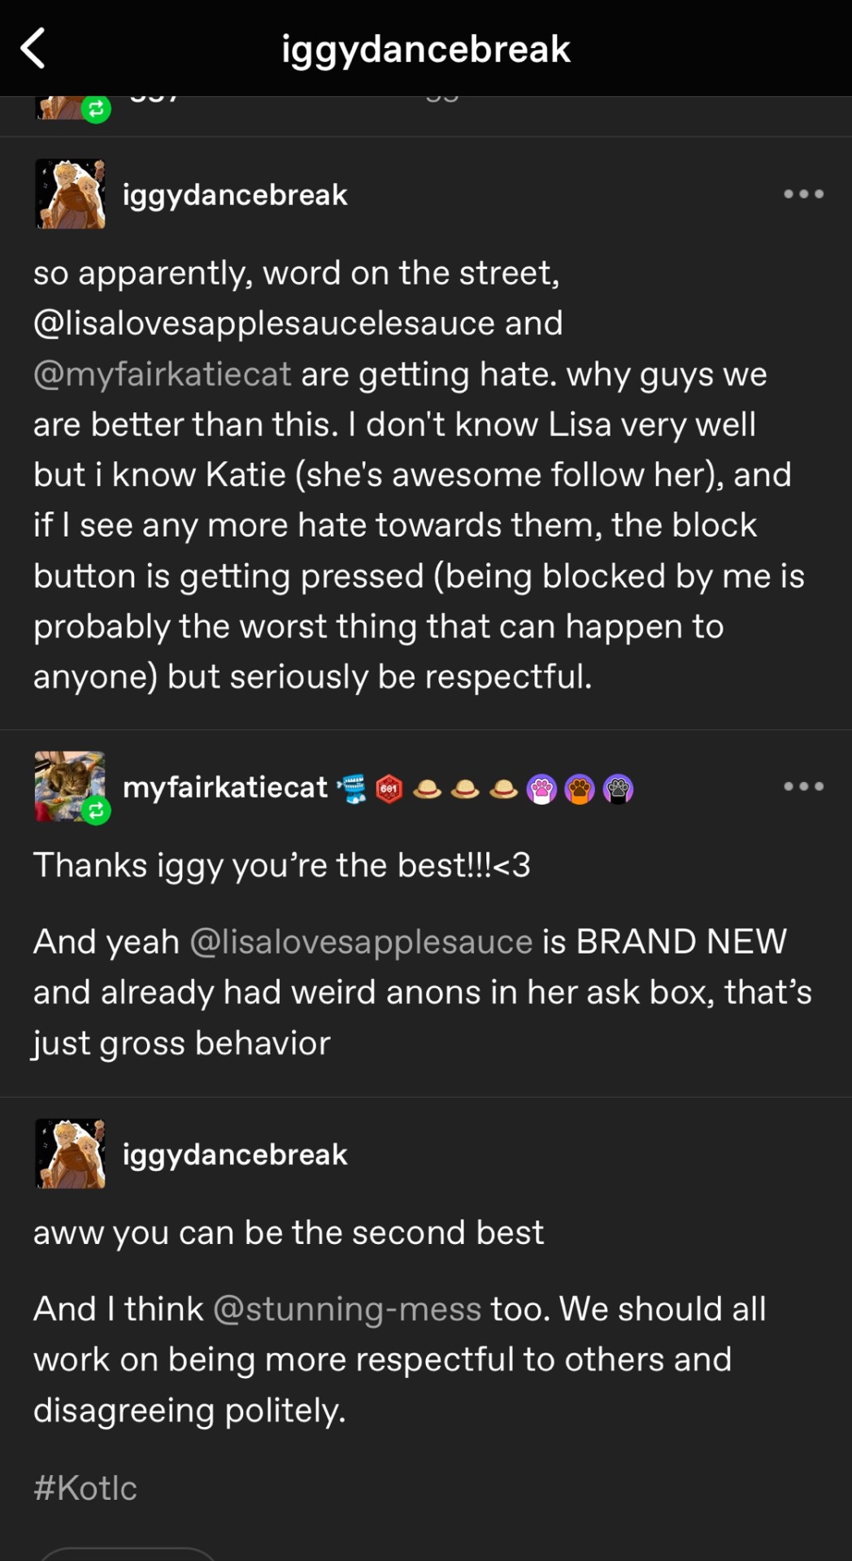Tap the black paw print badge
The image size is (852, 1561).
click(x=618, y=789)
